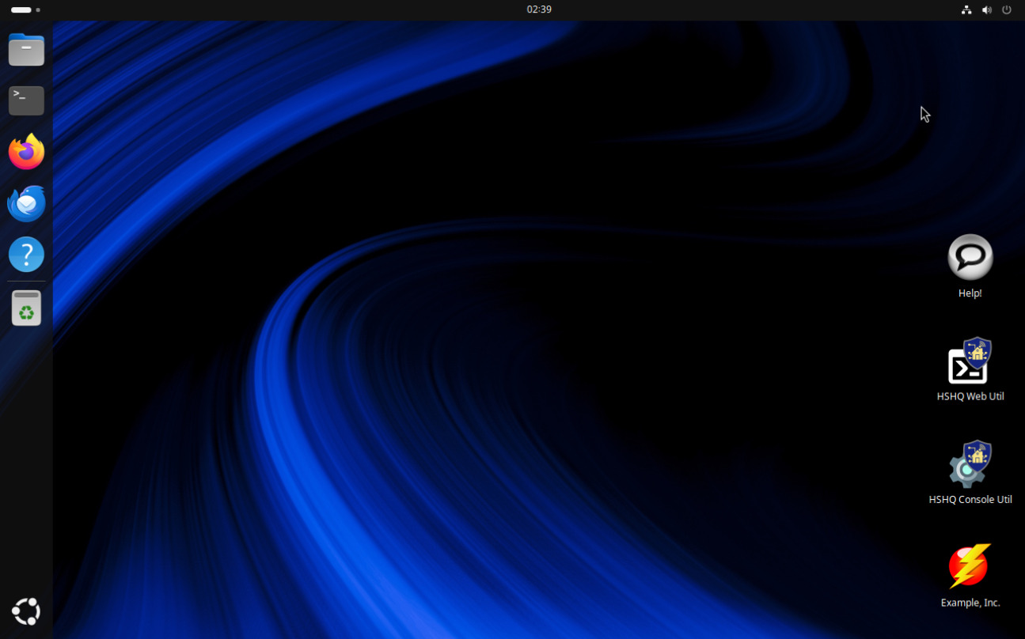Image resolution: width=1025 pixels, height=639 pixels.
Task: Open the calendar from the 02:39 clock
Action: (539, 9)
